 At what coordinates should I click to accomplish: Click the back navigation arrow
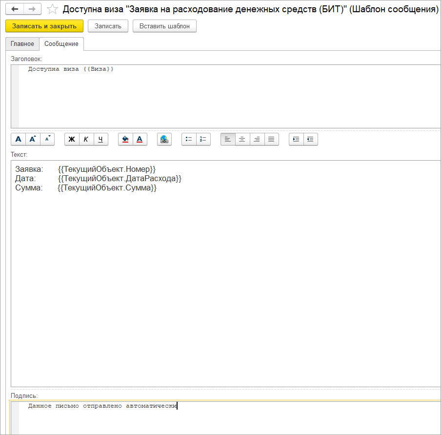(15, 9)
